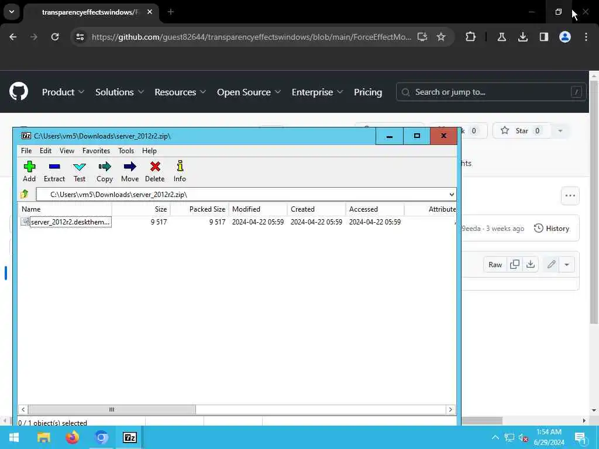The height and width of the screenshot is (449, 599).
Task: Open Firefox from the taskbar
Action: pyautogui.click(x=72, y=437)
